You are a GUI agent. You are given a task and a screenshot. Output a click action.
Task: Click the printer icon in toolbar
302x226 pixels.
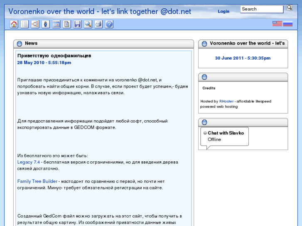98,24
